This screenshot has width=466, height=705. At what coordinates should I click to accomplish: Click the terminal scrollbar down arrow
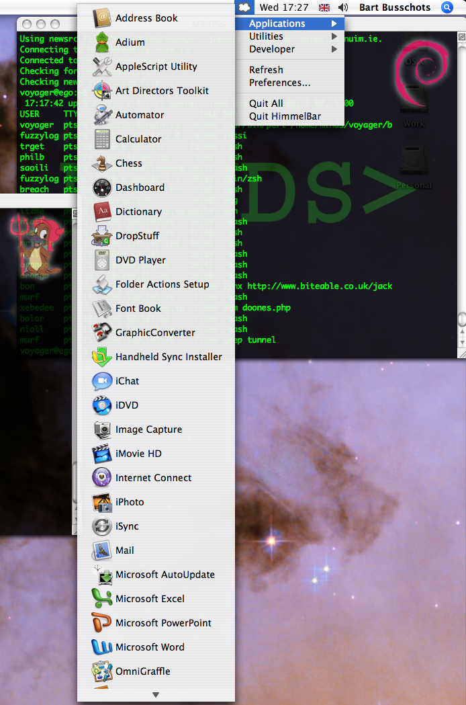point(462,343)
